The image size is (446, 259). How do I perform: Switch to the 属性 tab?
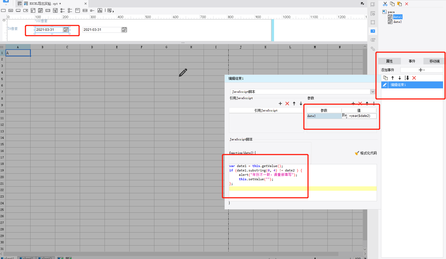[x=389, y=61]
